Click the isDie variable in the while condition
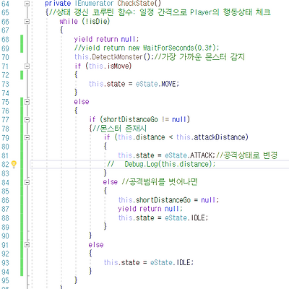This screenshot has height=289, width=289. (x=98, y=21)
